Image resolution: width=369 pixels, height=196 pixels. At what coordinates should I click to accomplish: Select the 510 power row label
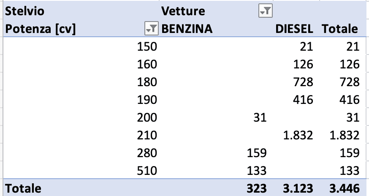point(147,171)
